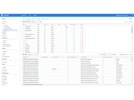Expand the HRMS system tree node
The image size is (134, 100).
tap(17, 34)
